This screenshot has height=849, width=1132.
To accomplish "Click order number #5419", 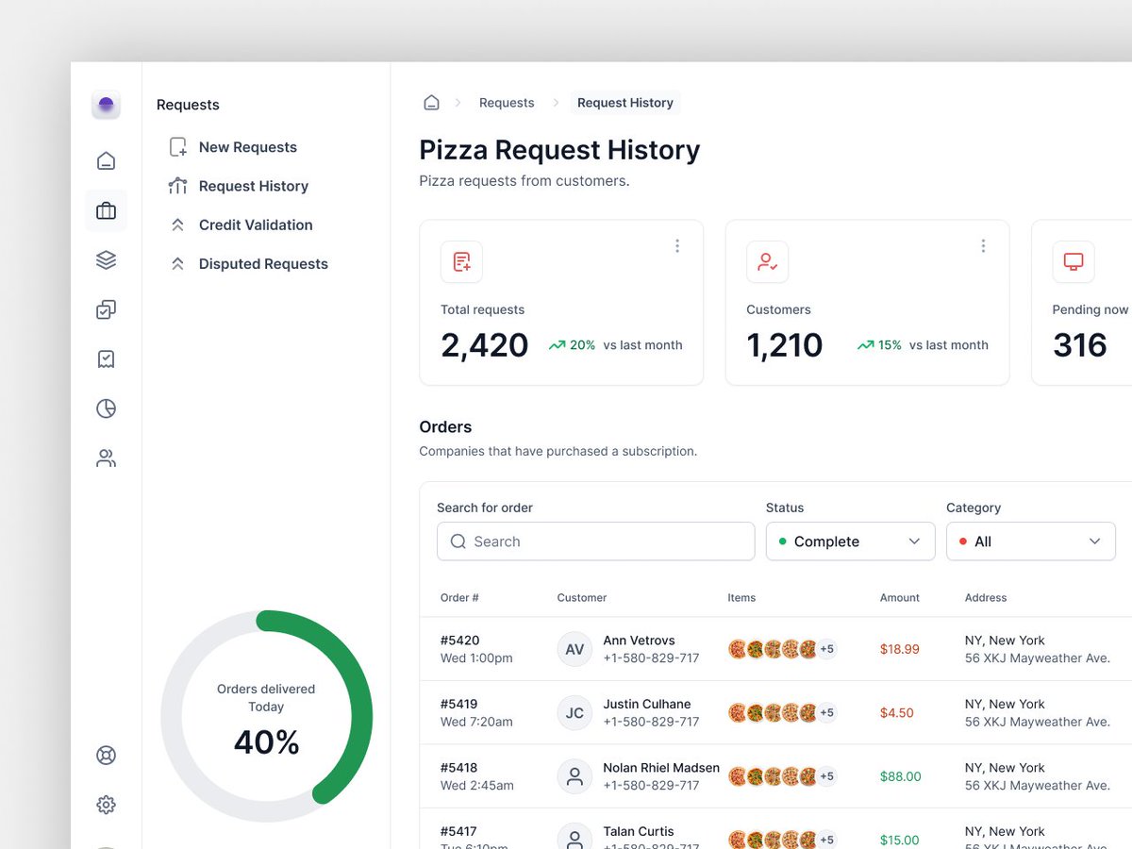I will tap(459, 705).
